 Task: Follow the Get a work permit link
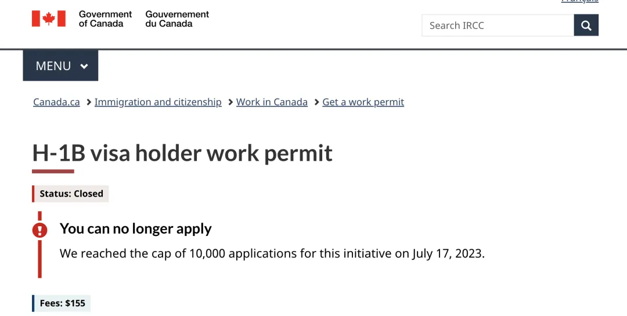click(x=363, y=102)
